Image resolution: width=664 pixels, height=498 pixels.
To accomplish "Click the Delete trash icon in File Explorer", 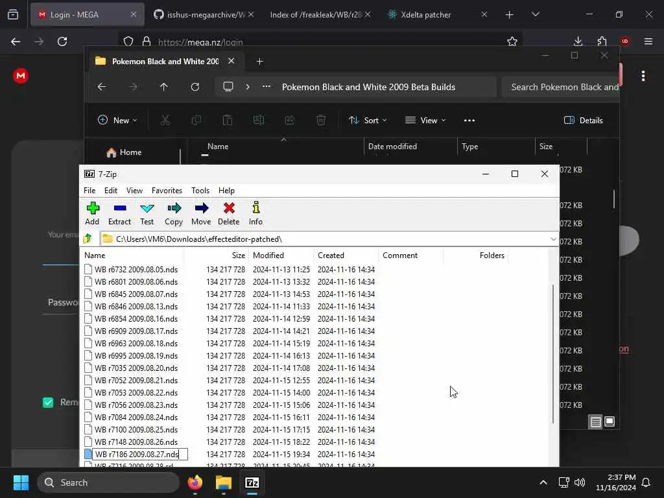I will click(x=321, y=120).
